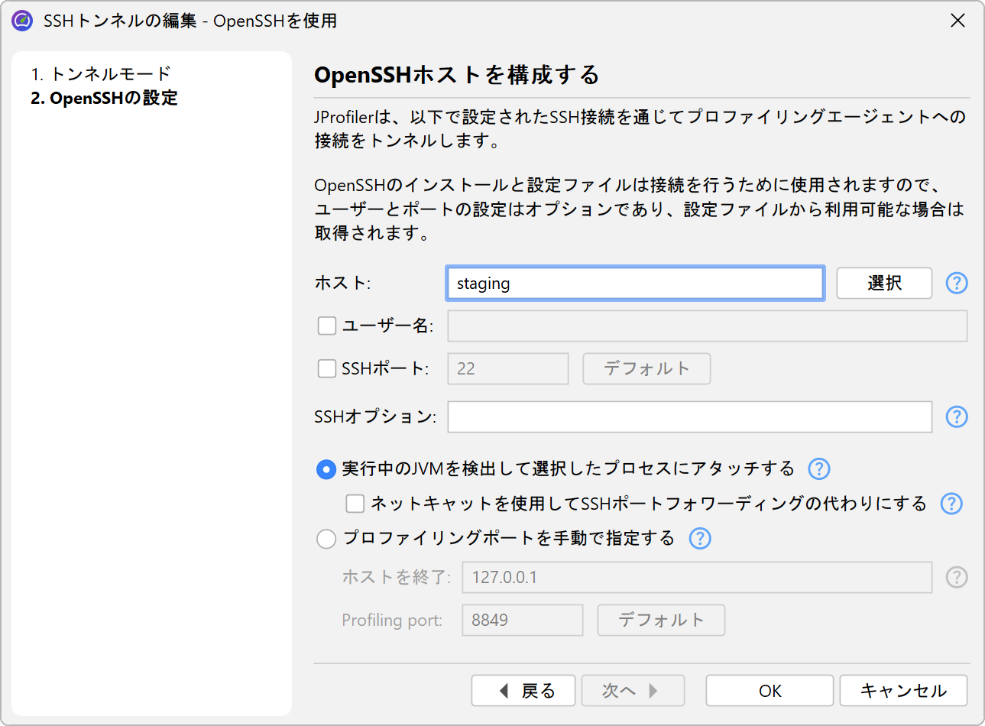This screenshot has width=985, height=726.
Task: Click the 選択 button next to host
Action: (x=883, y=283)
